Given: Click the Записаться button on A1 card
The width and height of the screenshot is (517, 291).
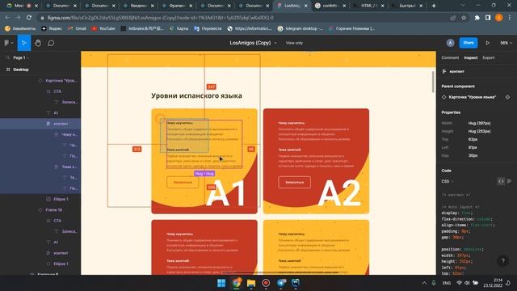Looking at the screenshot, I should coord(183,182).
